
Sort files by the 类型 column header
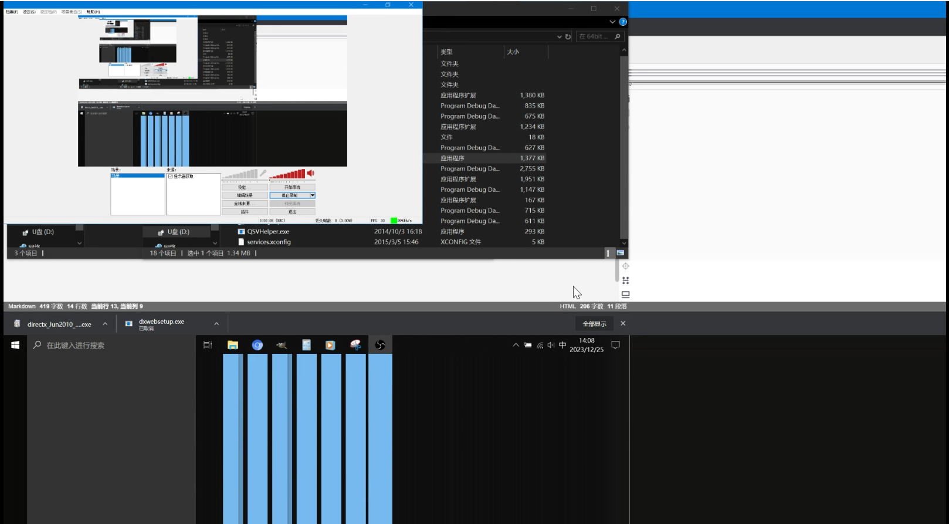[447, 52]
